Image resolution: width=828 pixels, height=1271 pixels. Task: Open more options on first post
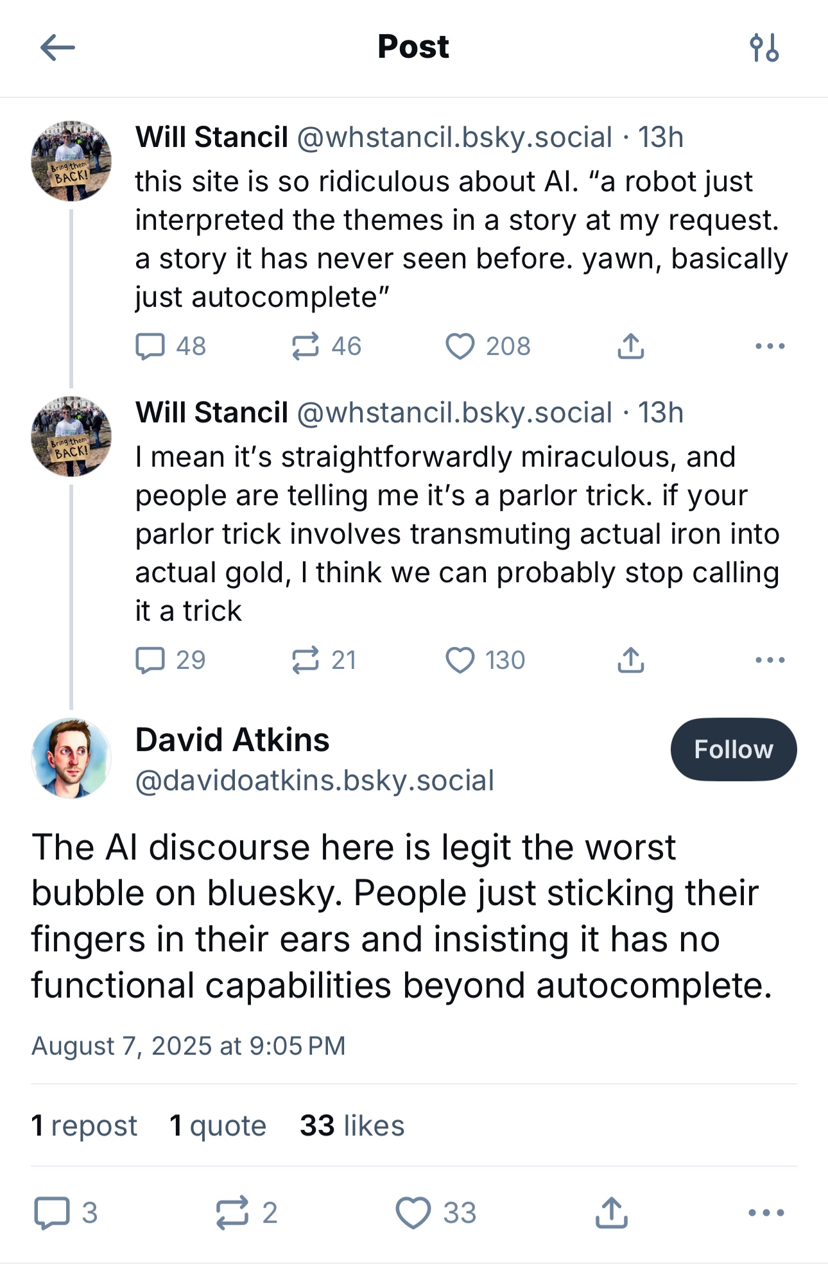tap(770, 346)
